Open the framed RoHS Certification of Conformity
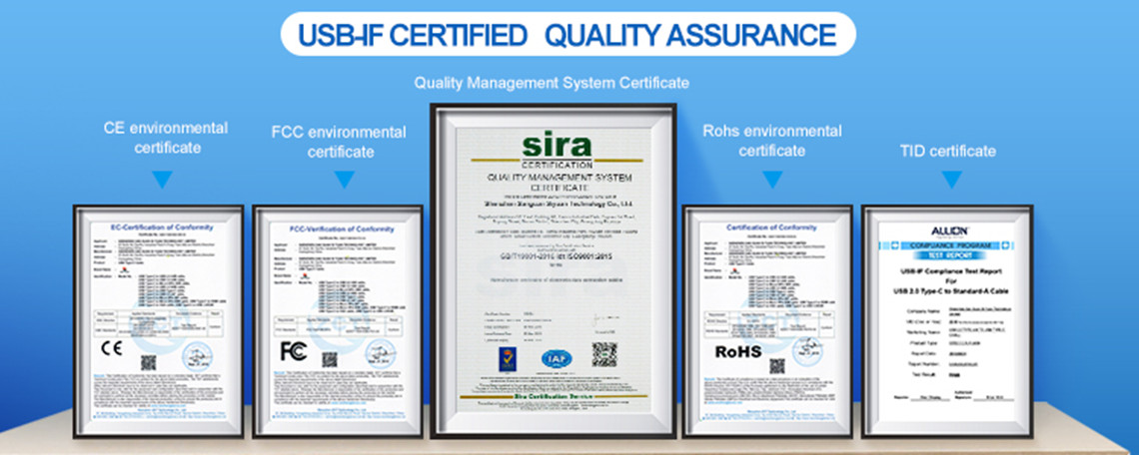The image size is (1139, 455). point(767,321)
